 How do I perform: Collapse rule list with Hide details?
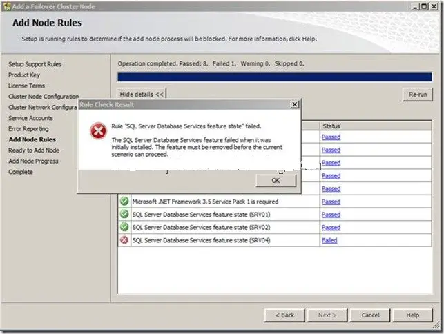(142, 93)
